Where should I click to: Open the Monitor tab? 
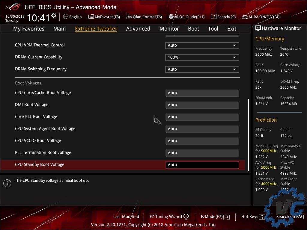tap(169, 29)
